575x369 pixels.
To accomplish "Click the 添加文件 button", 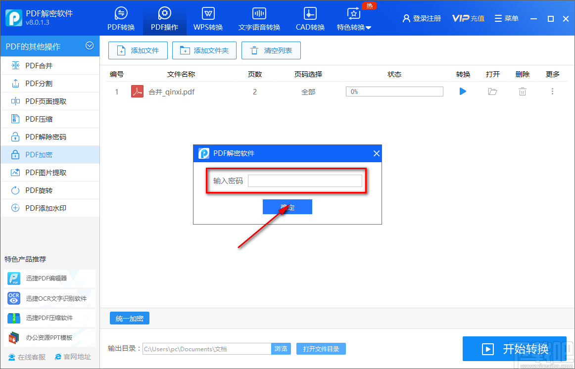I will pos(138,50).
